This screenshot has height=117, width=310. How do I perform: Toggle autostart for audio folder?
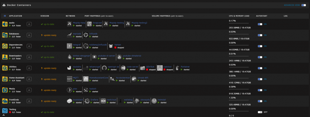click(260, 24)
